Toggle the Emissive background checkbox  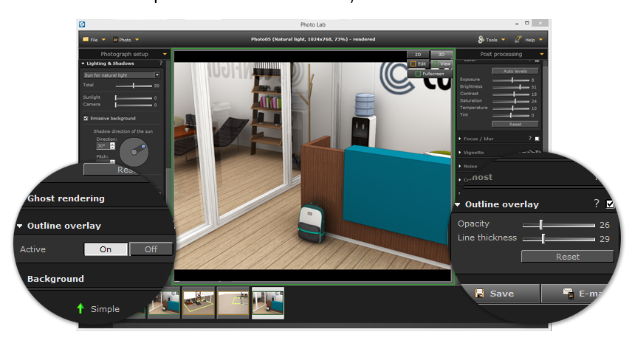(x=86, y=118)
